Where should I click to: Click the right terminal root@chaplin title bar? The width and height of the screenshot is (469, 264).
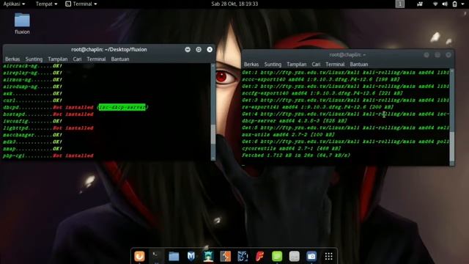point(347,54)
